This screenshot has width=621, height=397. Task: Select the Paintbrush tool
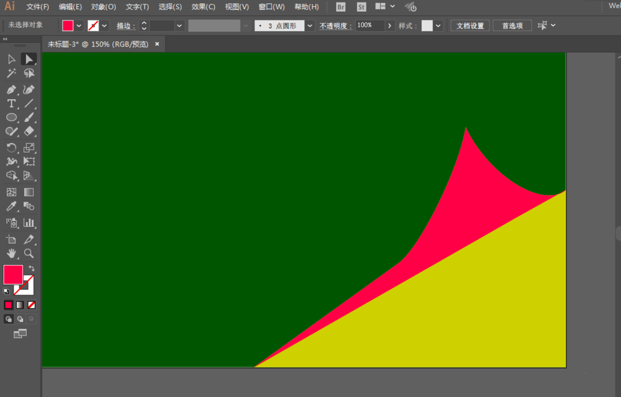point(29,117)
